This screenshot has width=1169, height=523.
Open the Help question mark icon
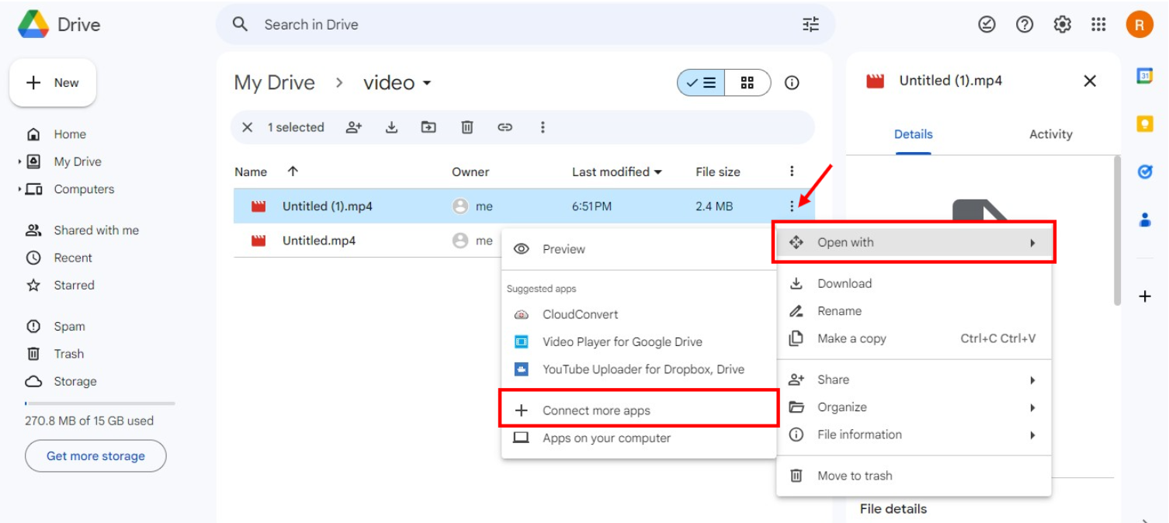(x=1025, y=25)
